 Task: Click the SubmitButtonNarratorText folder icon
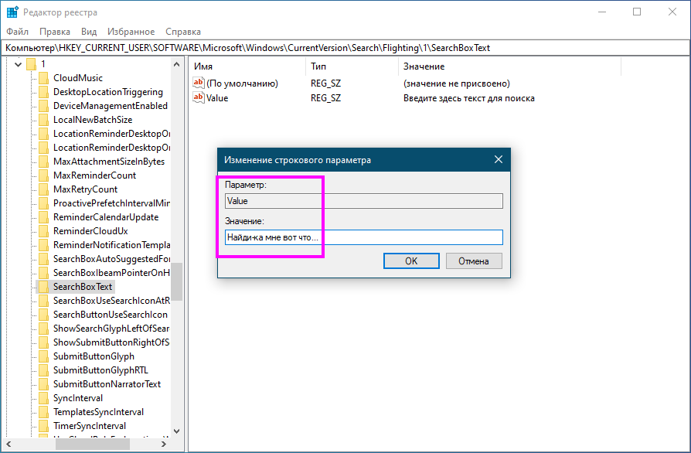click(43, 384)
